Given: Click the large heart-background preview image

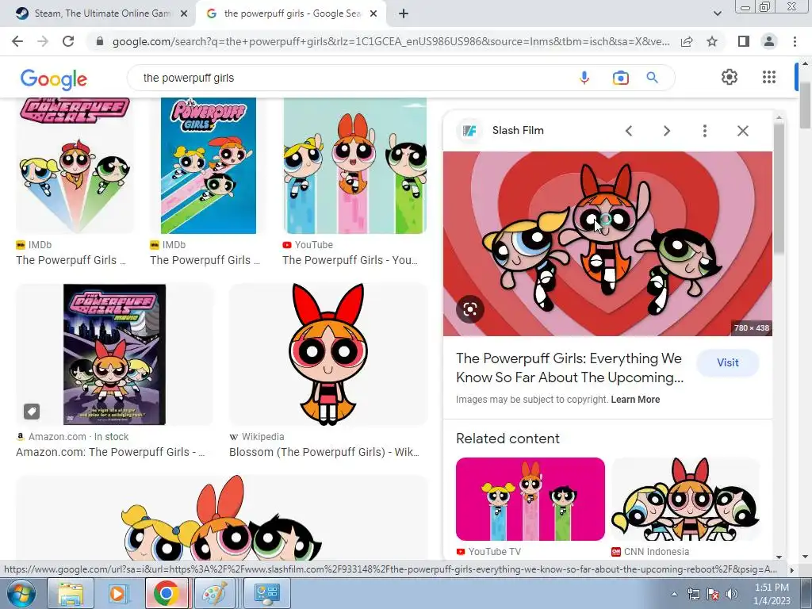Looking at the screenshot, I should click(607, 243).
